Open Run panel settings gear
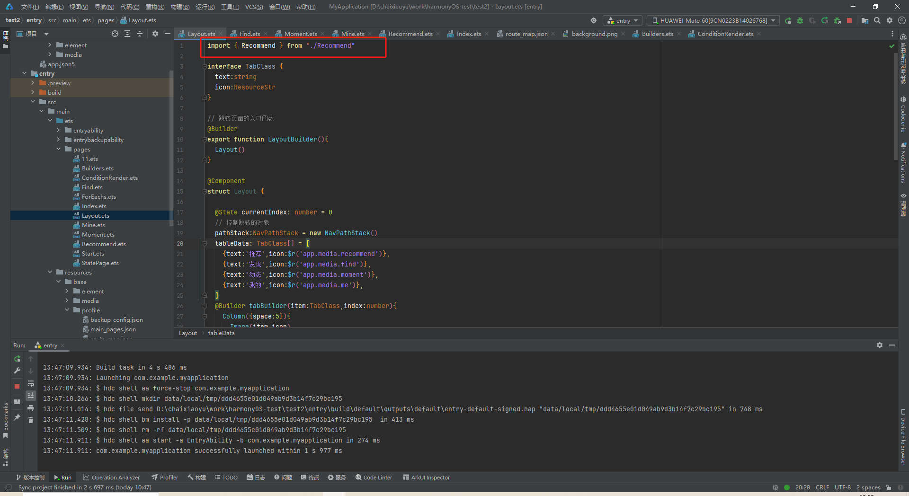This screenshot has height=496, width=909. pyautogui.click(x=880, y=345)
